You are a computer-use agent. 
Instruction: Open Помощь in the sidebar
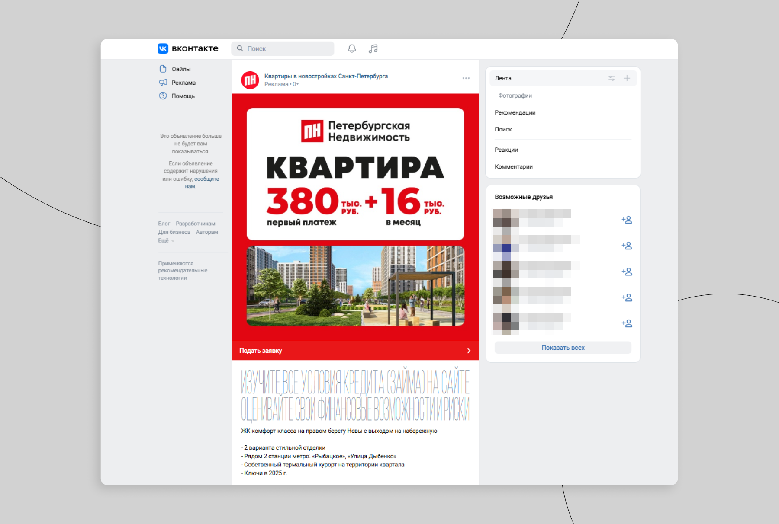click(x=177, y=96)
